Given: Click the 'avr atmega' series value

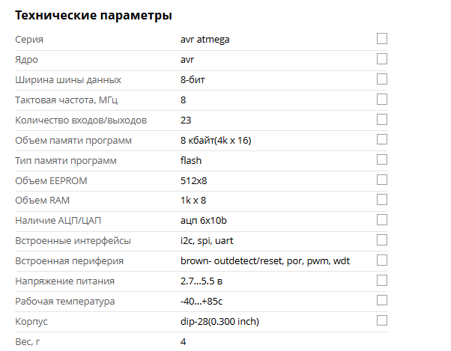Looking at the screenshot, I should pos(205,39).
